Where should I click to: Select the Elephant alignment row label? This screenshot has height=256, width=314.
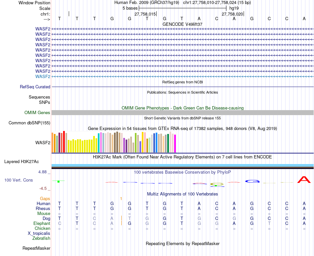[42, 223]
